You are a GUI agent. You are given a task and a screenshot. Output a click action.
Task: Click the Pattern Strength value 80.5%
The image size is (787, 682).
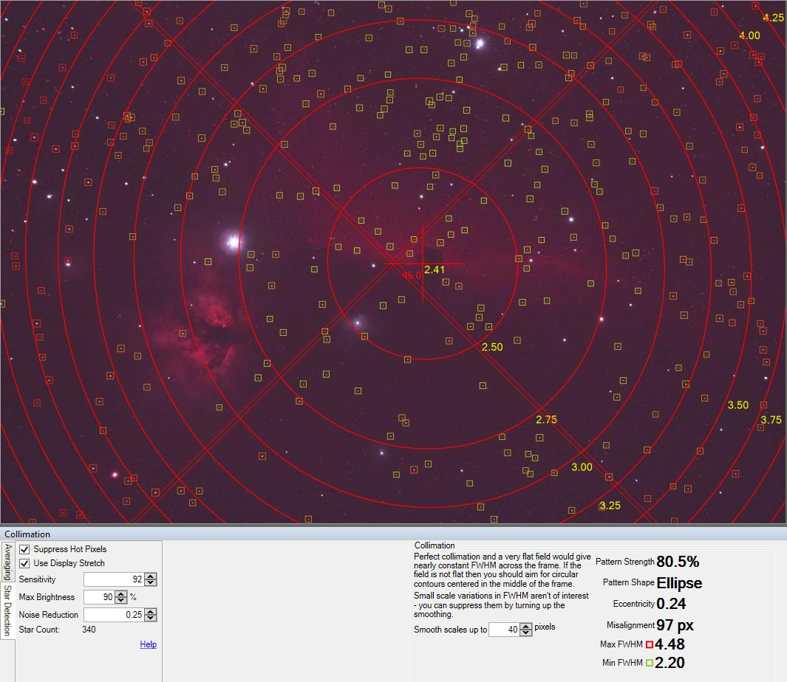click(x=678, y=562)
